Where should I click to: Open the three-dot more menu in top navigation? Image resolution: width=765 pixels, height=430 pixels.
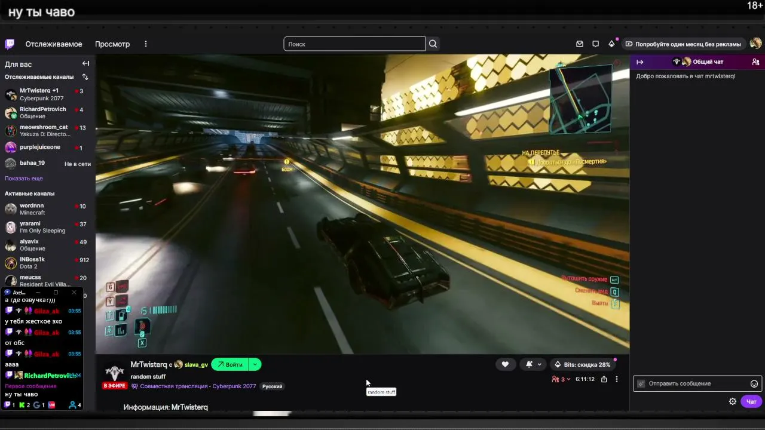pos(145,44)
